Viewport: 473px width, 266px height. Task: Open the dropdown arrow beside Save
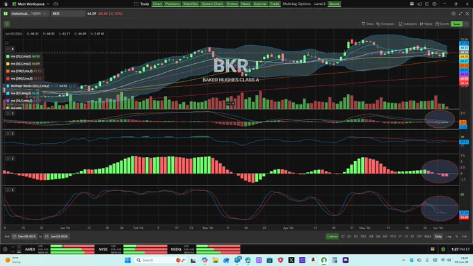466,24
